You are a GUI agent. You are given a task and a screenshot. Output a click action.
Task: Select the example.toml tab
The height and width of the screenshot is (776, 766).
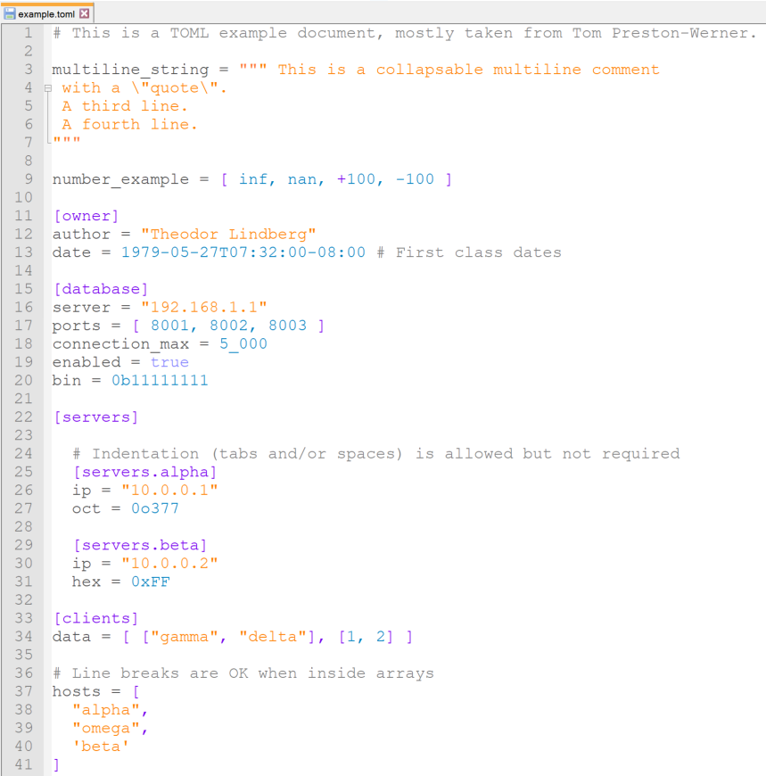click(x=46, y=13)
